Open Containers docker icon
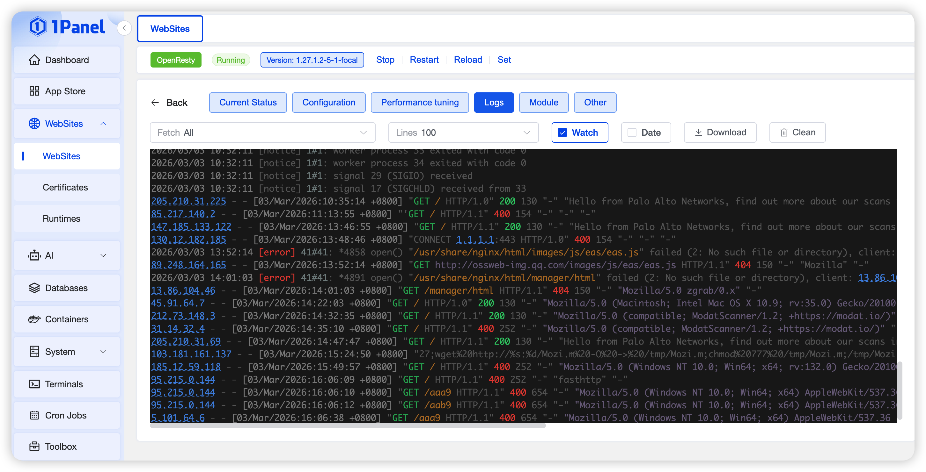 coord(34,319)
